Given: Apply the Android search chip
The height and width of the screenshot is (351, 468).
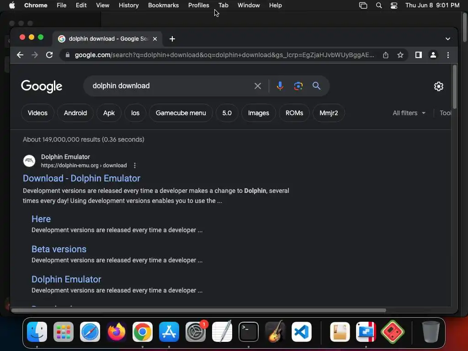Looking at the screenshot, I should (75, 113).
